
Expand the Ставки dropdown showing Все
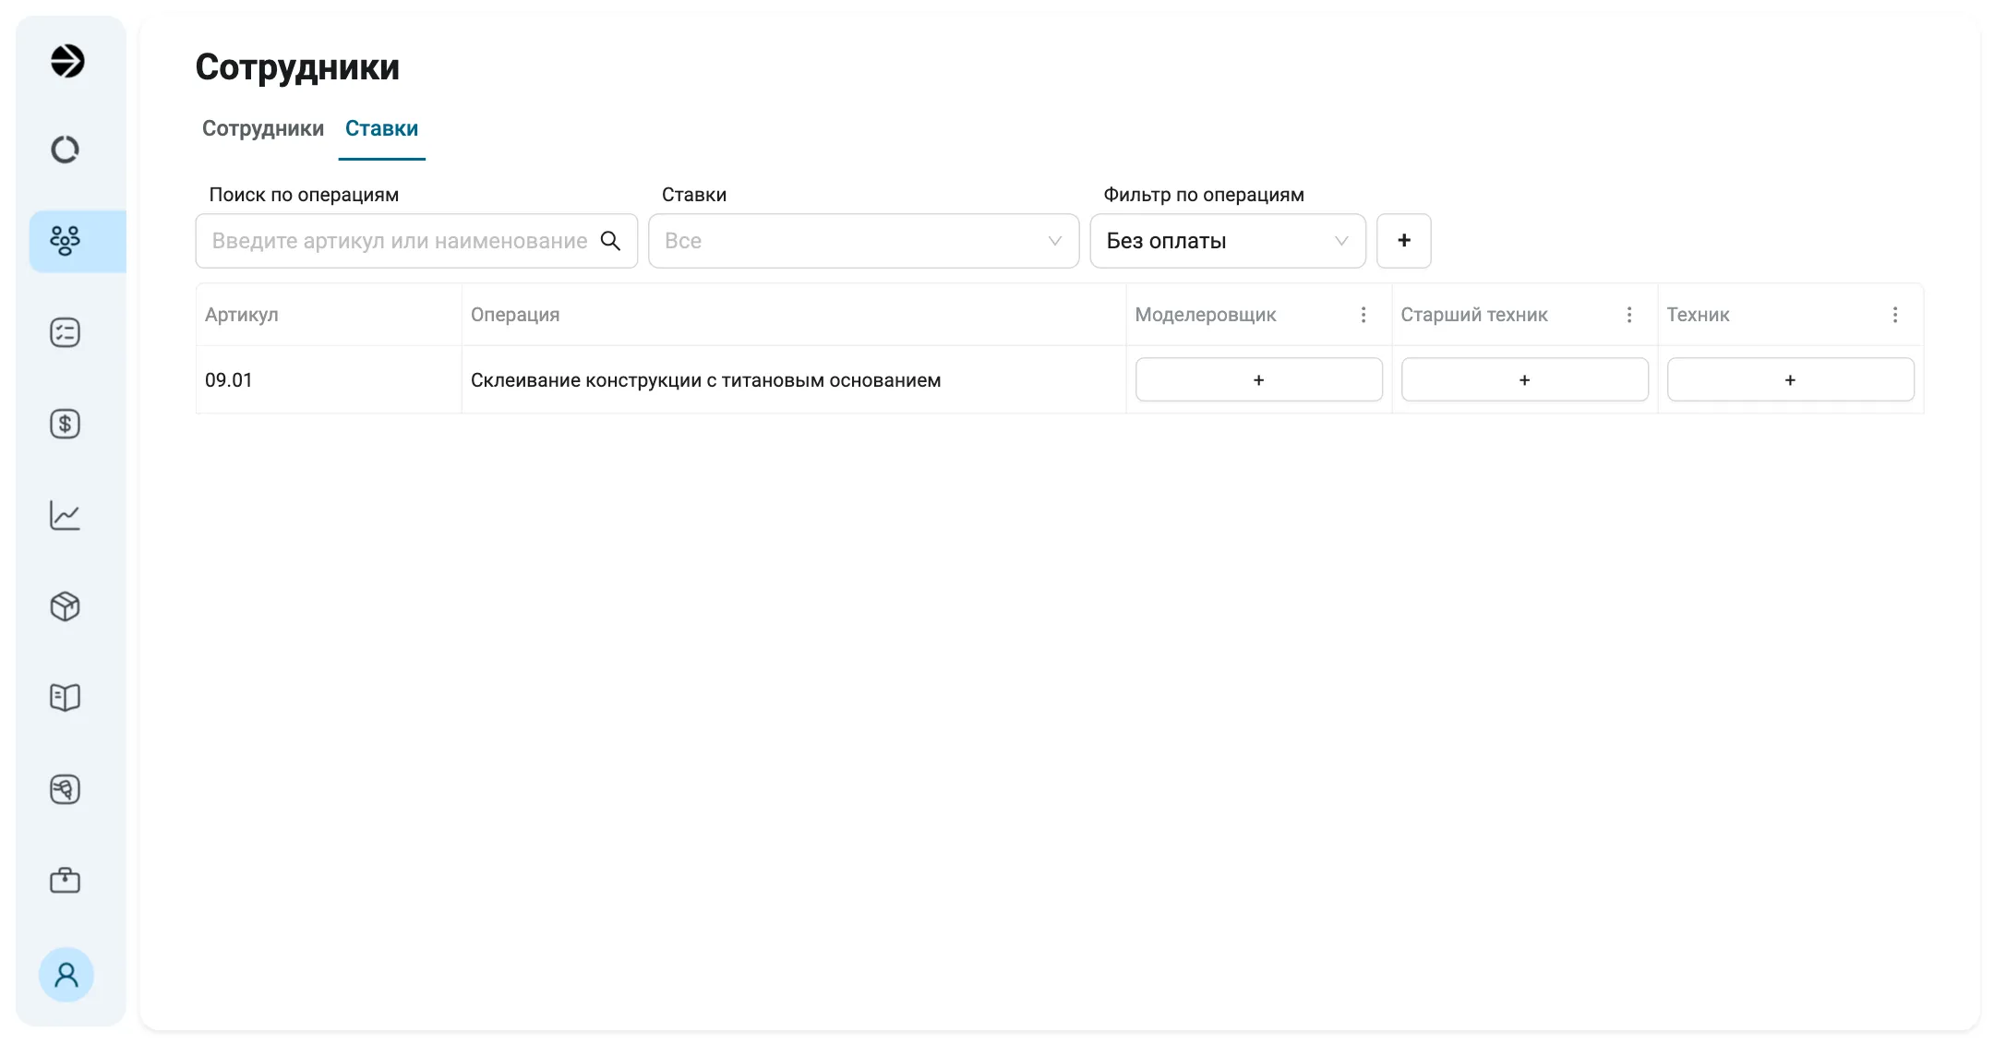pos(863,241)
